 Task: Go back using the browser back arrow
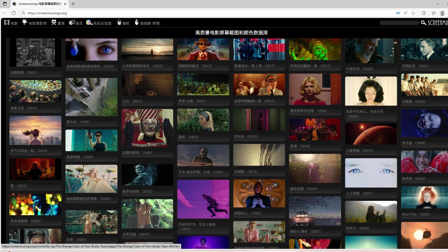(5, 13)
